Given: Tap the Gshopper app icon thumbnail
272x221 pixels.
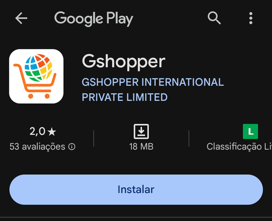Looking at the screenshot, I should [36, 76].
